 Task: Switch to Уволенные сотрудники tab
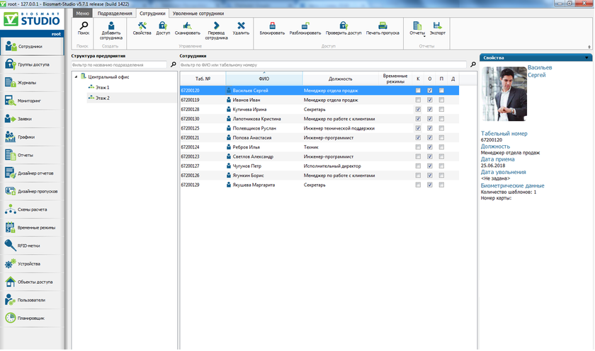(197, 13)
